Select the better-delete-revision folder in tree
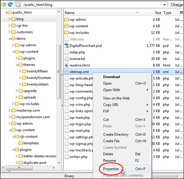 (40, 156)
